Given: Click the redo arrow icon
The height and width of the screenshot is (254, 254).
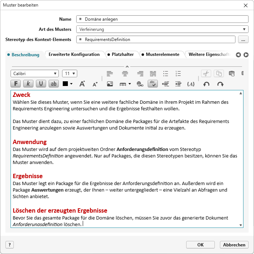Looking at the screenshot, I should (220, 84).
